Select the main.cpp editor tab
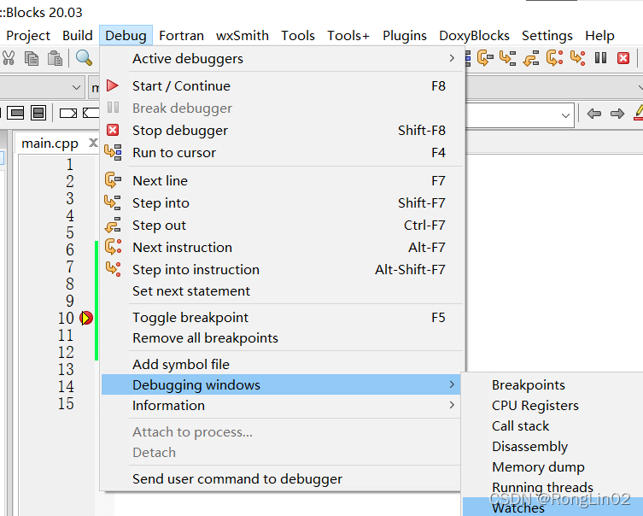The image size is (643, 516). 50,144
